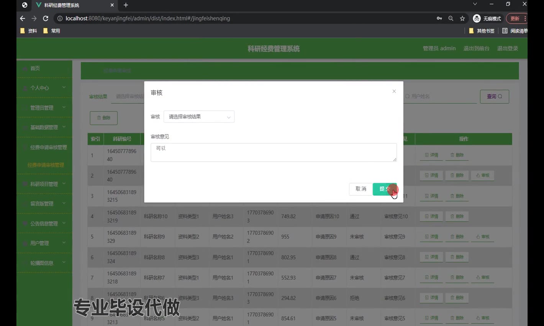
Task: Open the 资料 bookmarks folder
Action: coord(29,31)
